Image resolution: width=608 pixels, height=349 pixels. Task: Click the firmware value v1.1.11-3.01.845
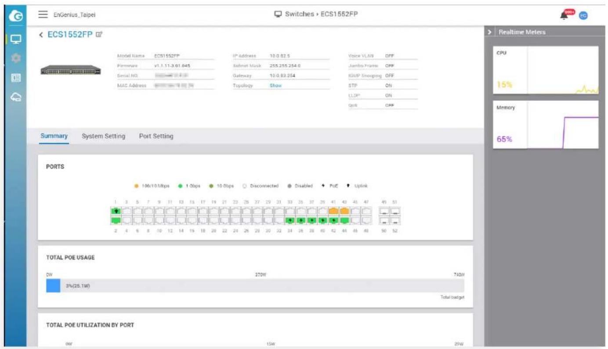[172, 66]
